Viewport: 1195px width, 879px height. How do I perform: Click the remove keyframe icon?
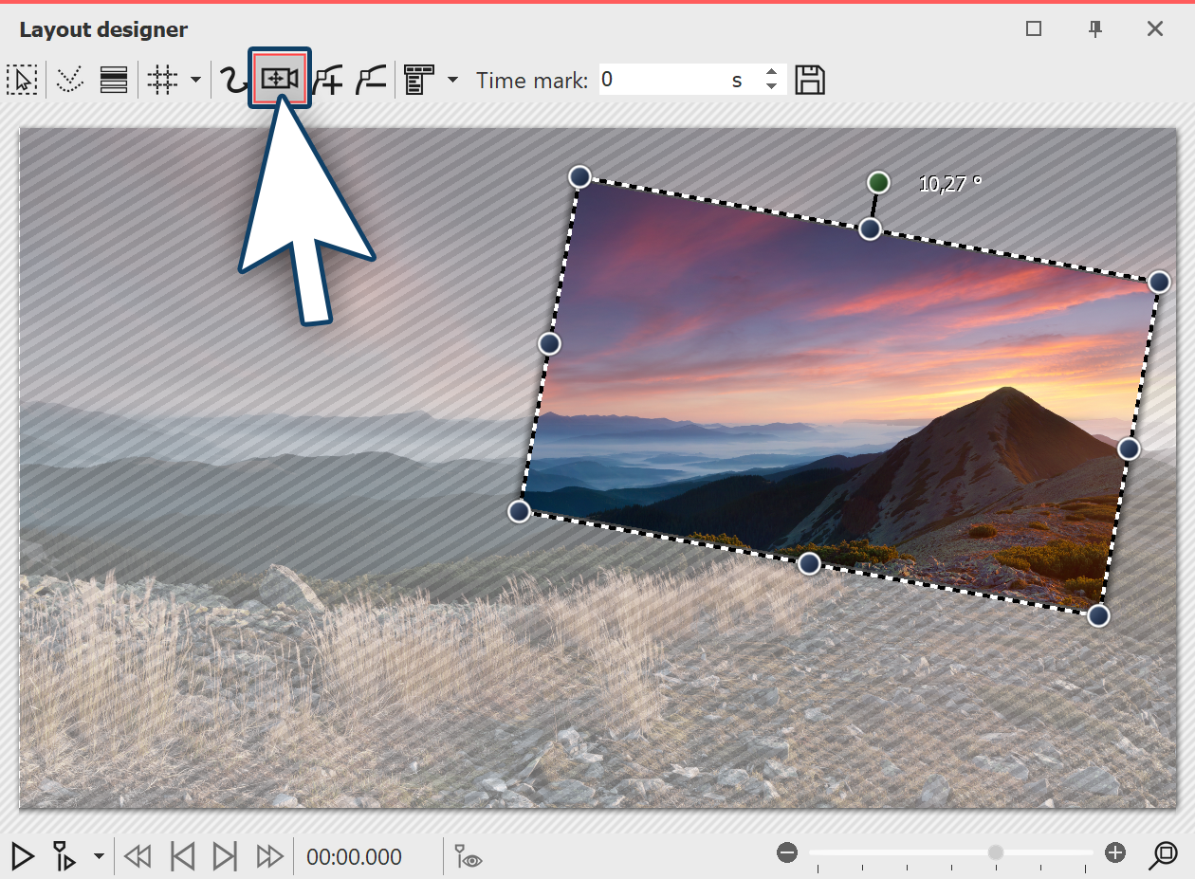click(370, 80)
